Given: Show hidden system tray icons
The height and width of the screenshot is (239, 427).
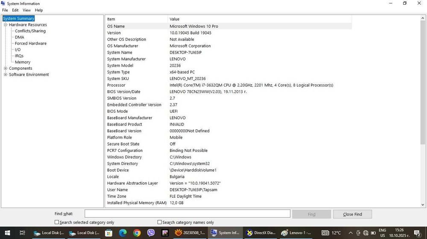Looking at the screenshot, I should (351, 233).
